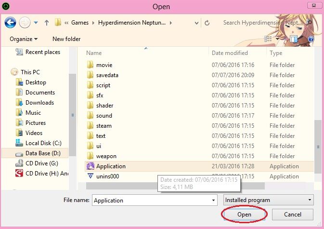Sort by Date modified column header
This screenshot has width=324, height=229.
click(x=230, y=53)
